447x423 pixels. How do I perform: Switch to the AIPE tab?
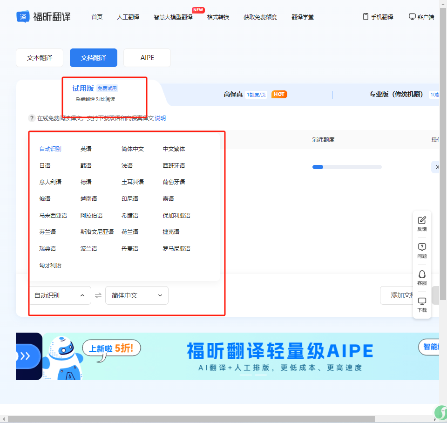coord(147,58)
